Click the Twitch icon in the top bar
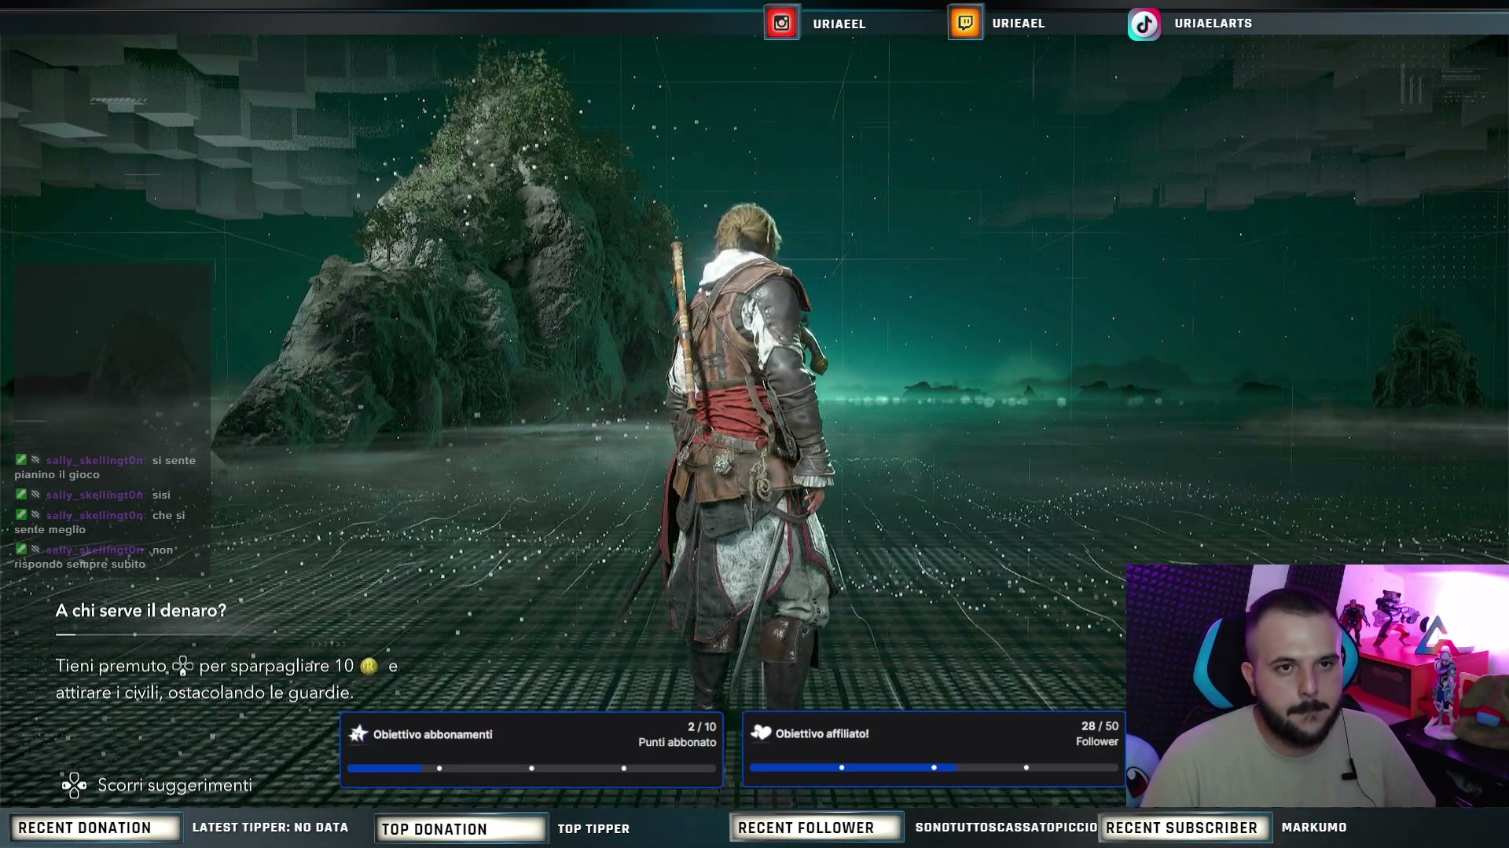 pos(965,23)
